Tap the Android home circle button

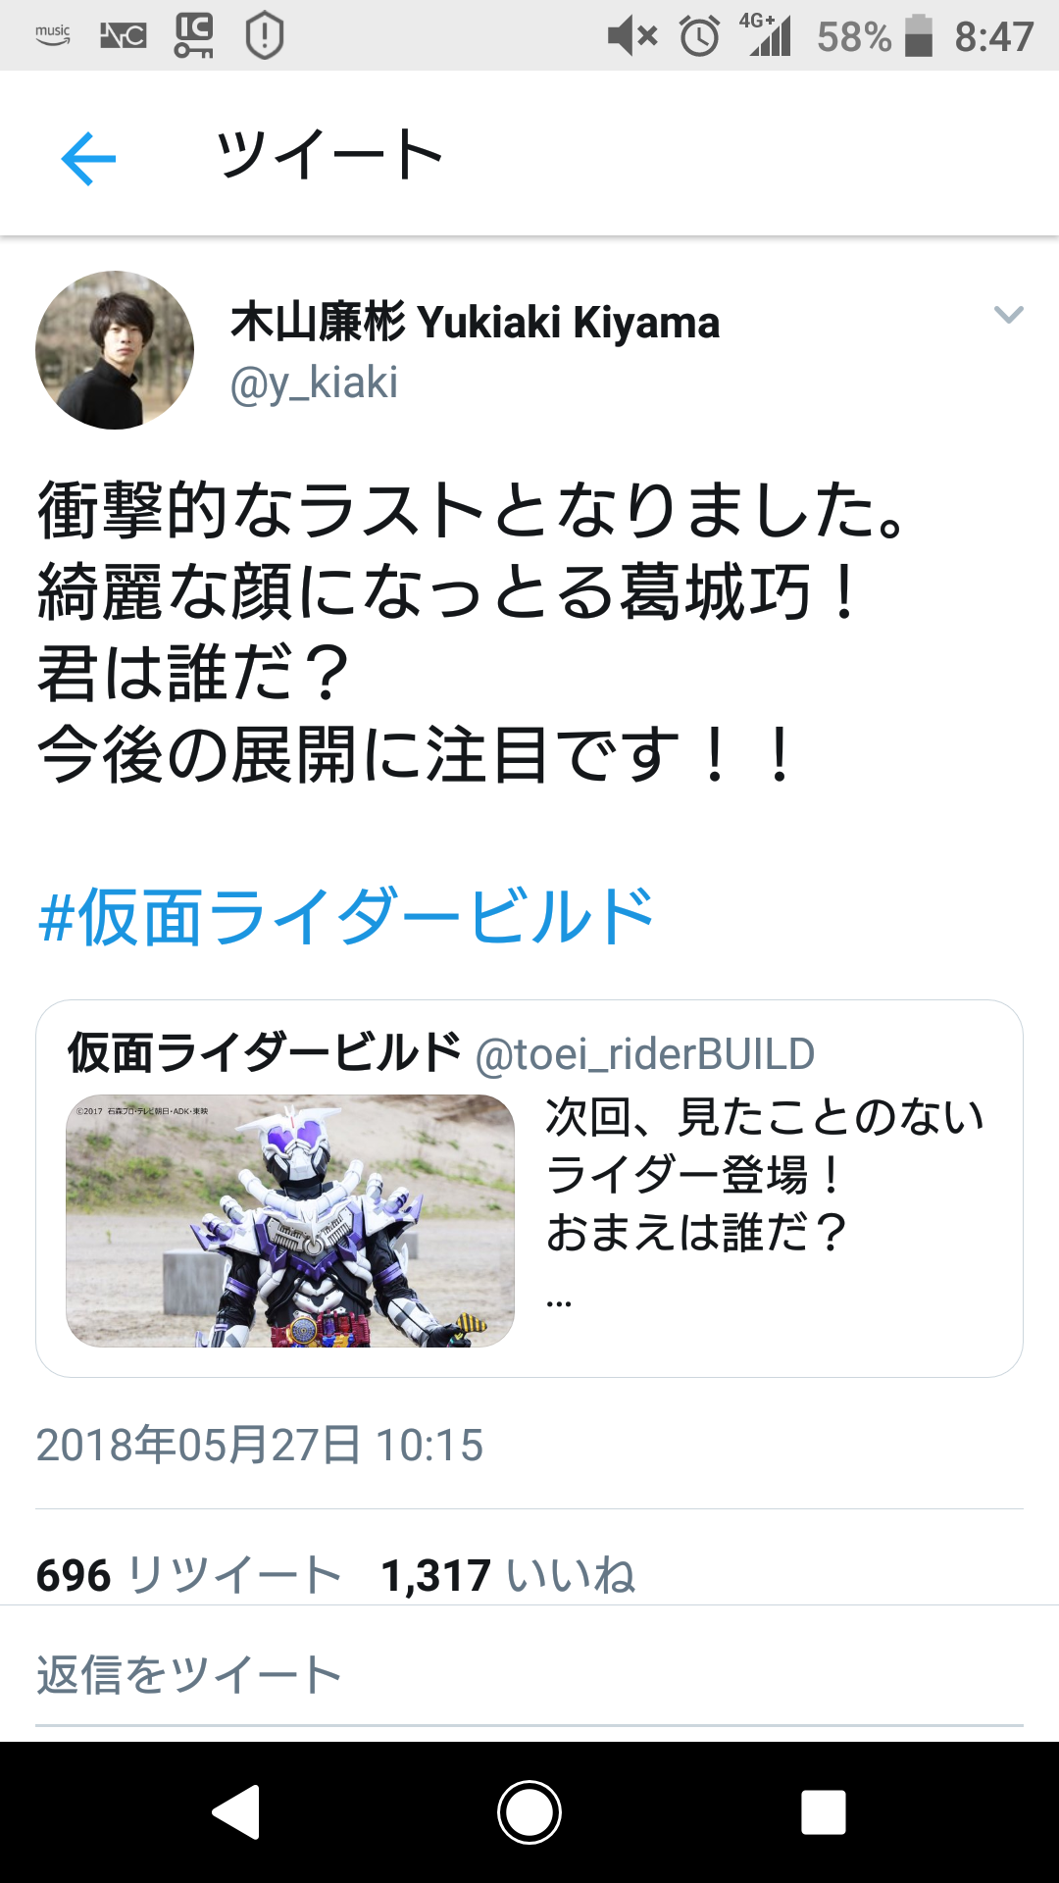coord(529,1811)
